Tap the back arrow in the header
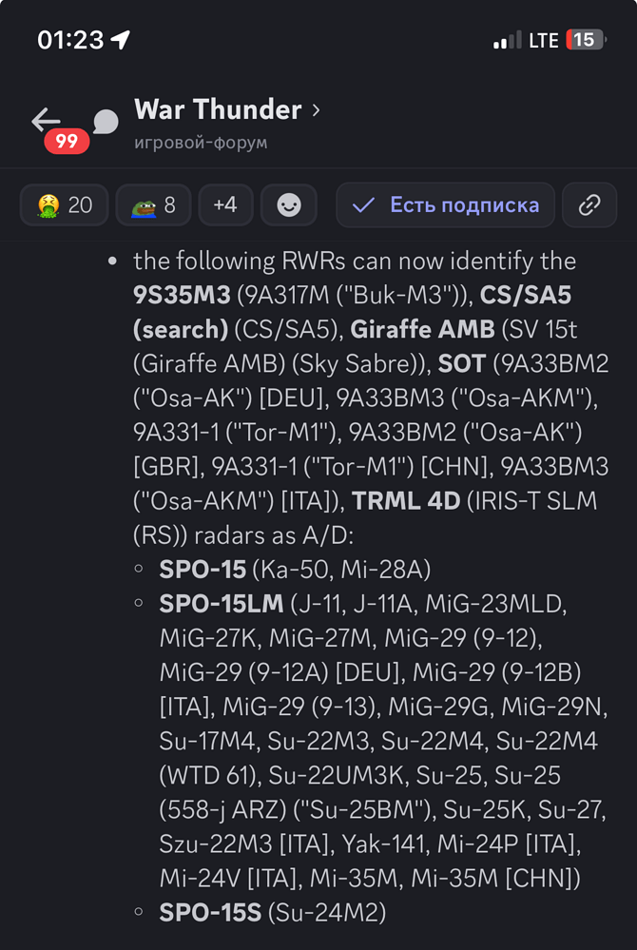The image size is (637, 950). [45, 119]
